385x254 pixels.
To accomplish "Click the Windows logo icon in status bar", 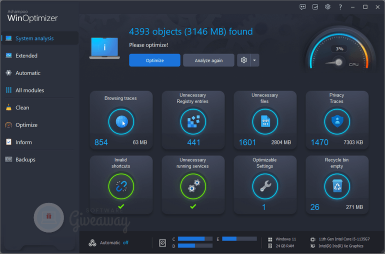I will (x=270, y=239).
